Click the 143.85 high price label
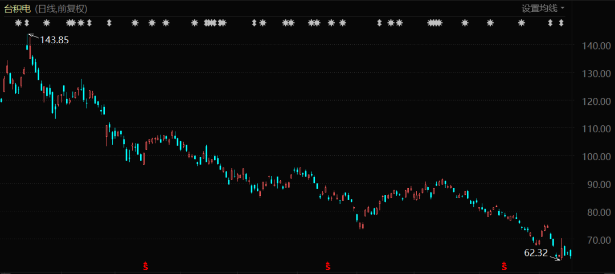The width and height of the screenshot is (615, 274). [x=54, y=40]
